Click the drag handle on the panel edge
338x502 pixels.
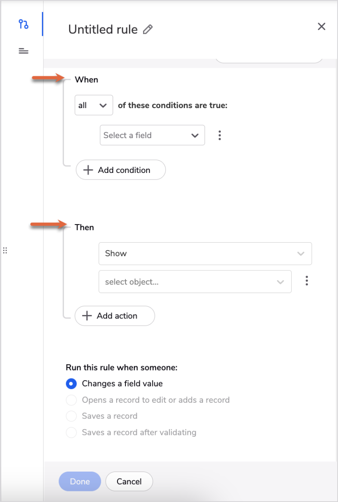[5, 250]
